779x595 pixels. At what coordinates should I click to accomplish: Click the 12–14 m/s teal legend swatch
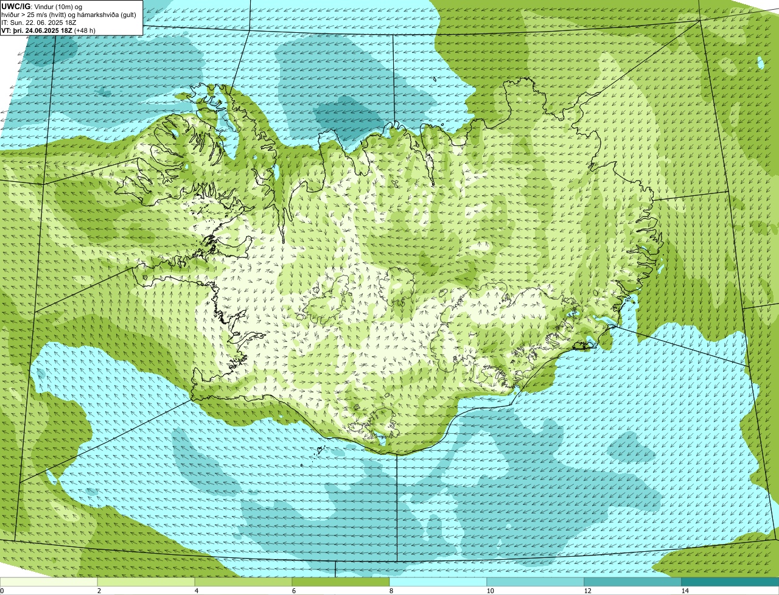633,582
